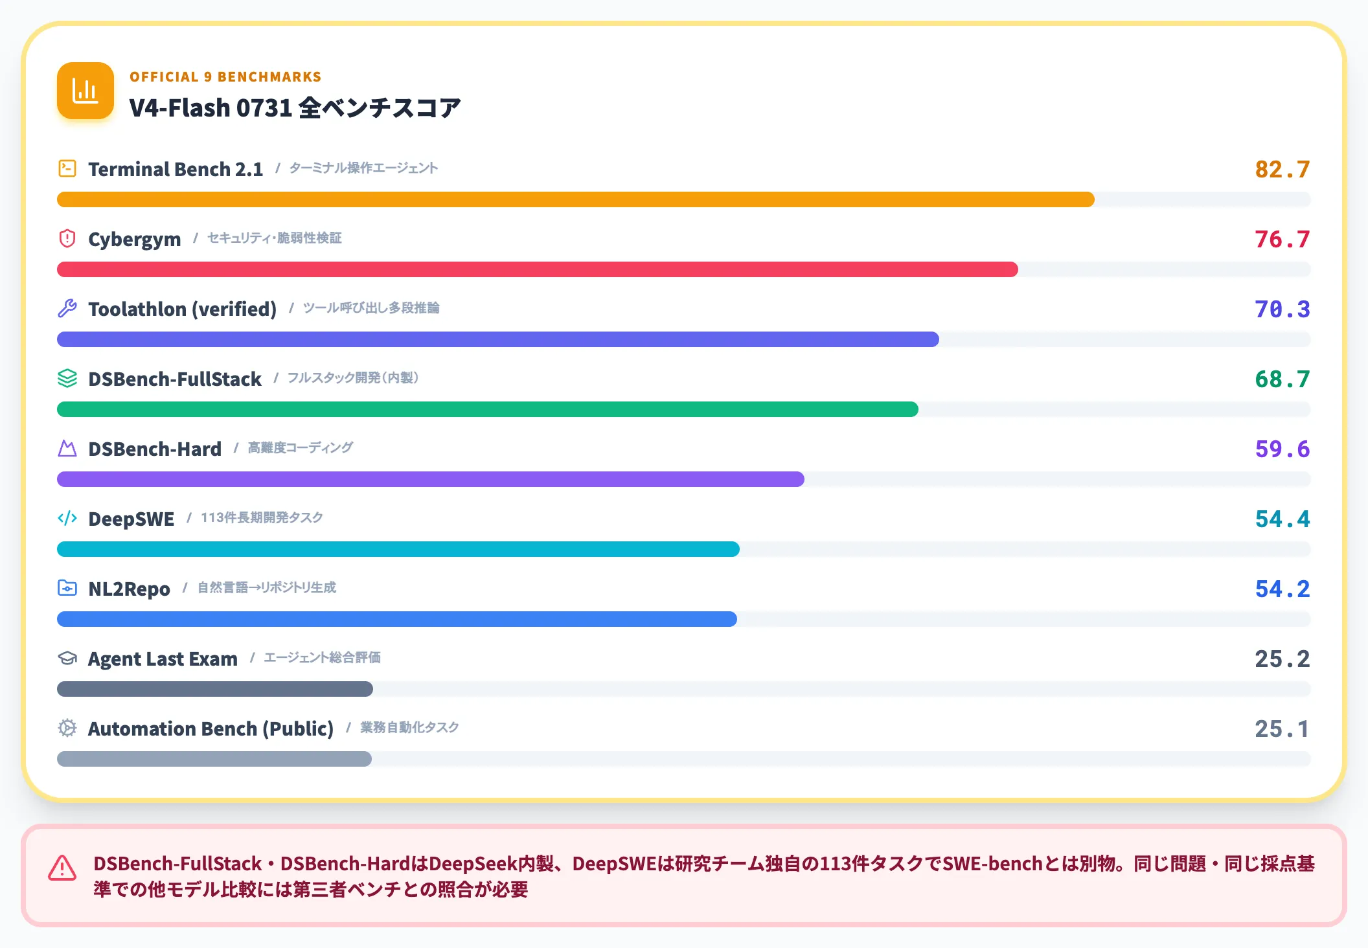Click the "113件長期開発タスク" description
The height and width of the screenshot is (948, 1368).
pyautogui.click(x=262, y=518)
